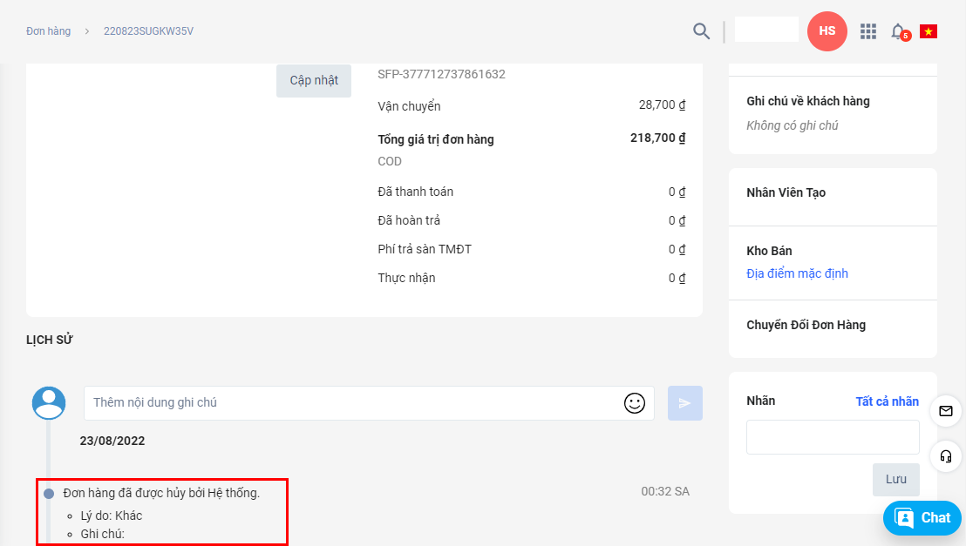Save labels with the Lưu button
This screenshot has height=546, width=966.
click(895, 479)
